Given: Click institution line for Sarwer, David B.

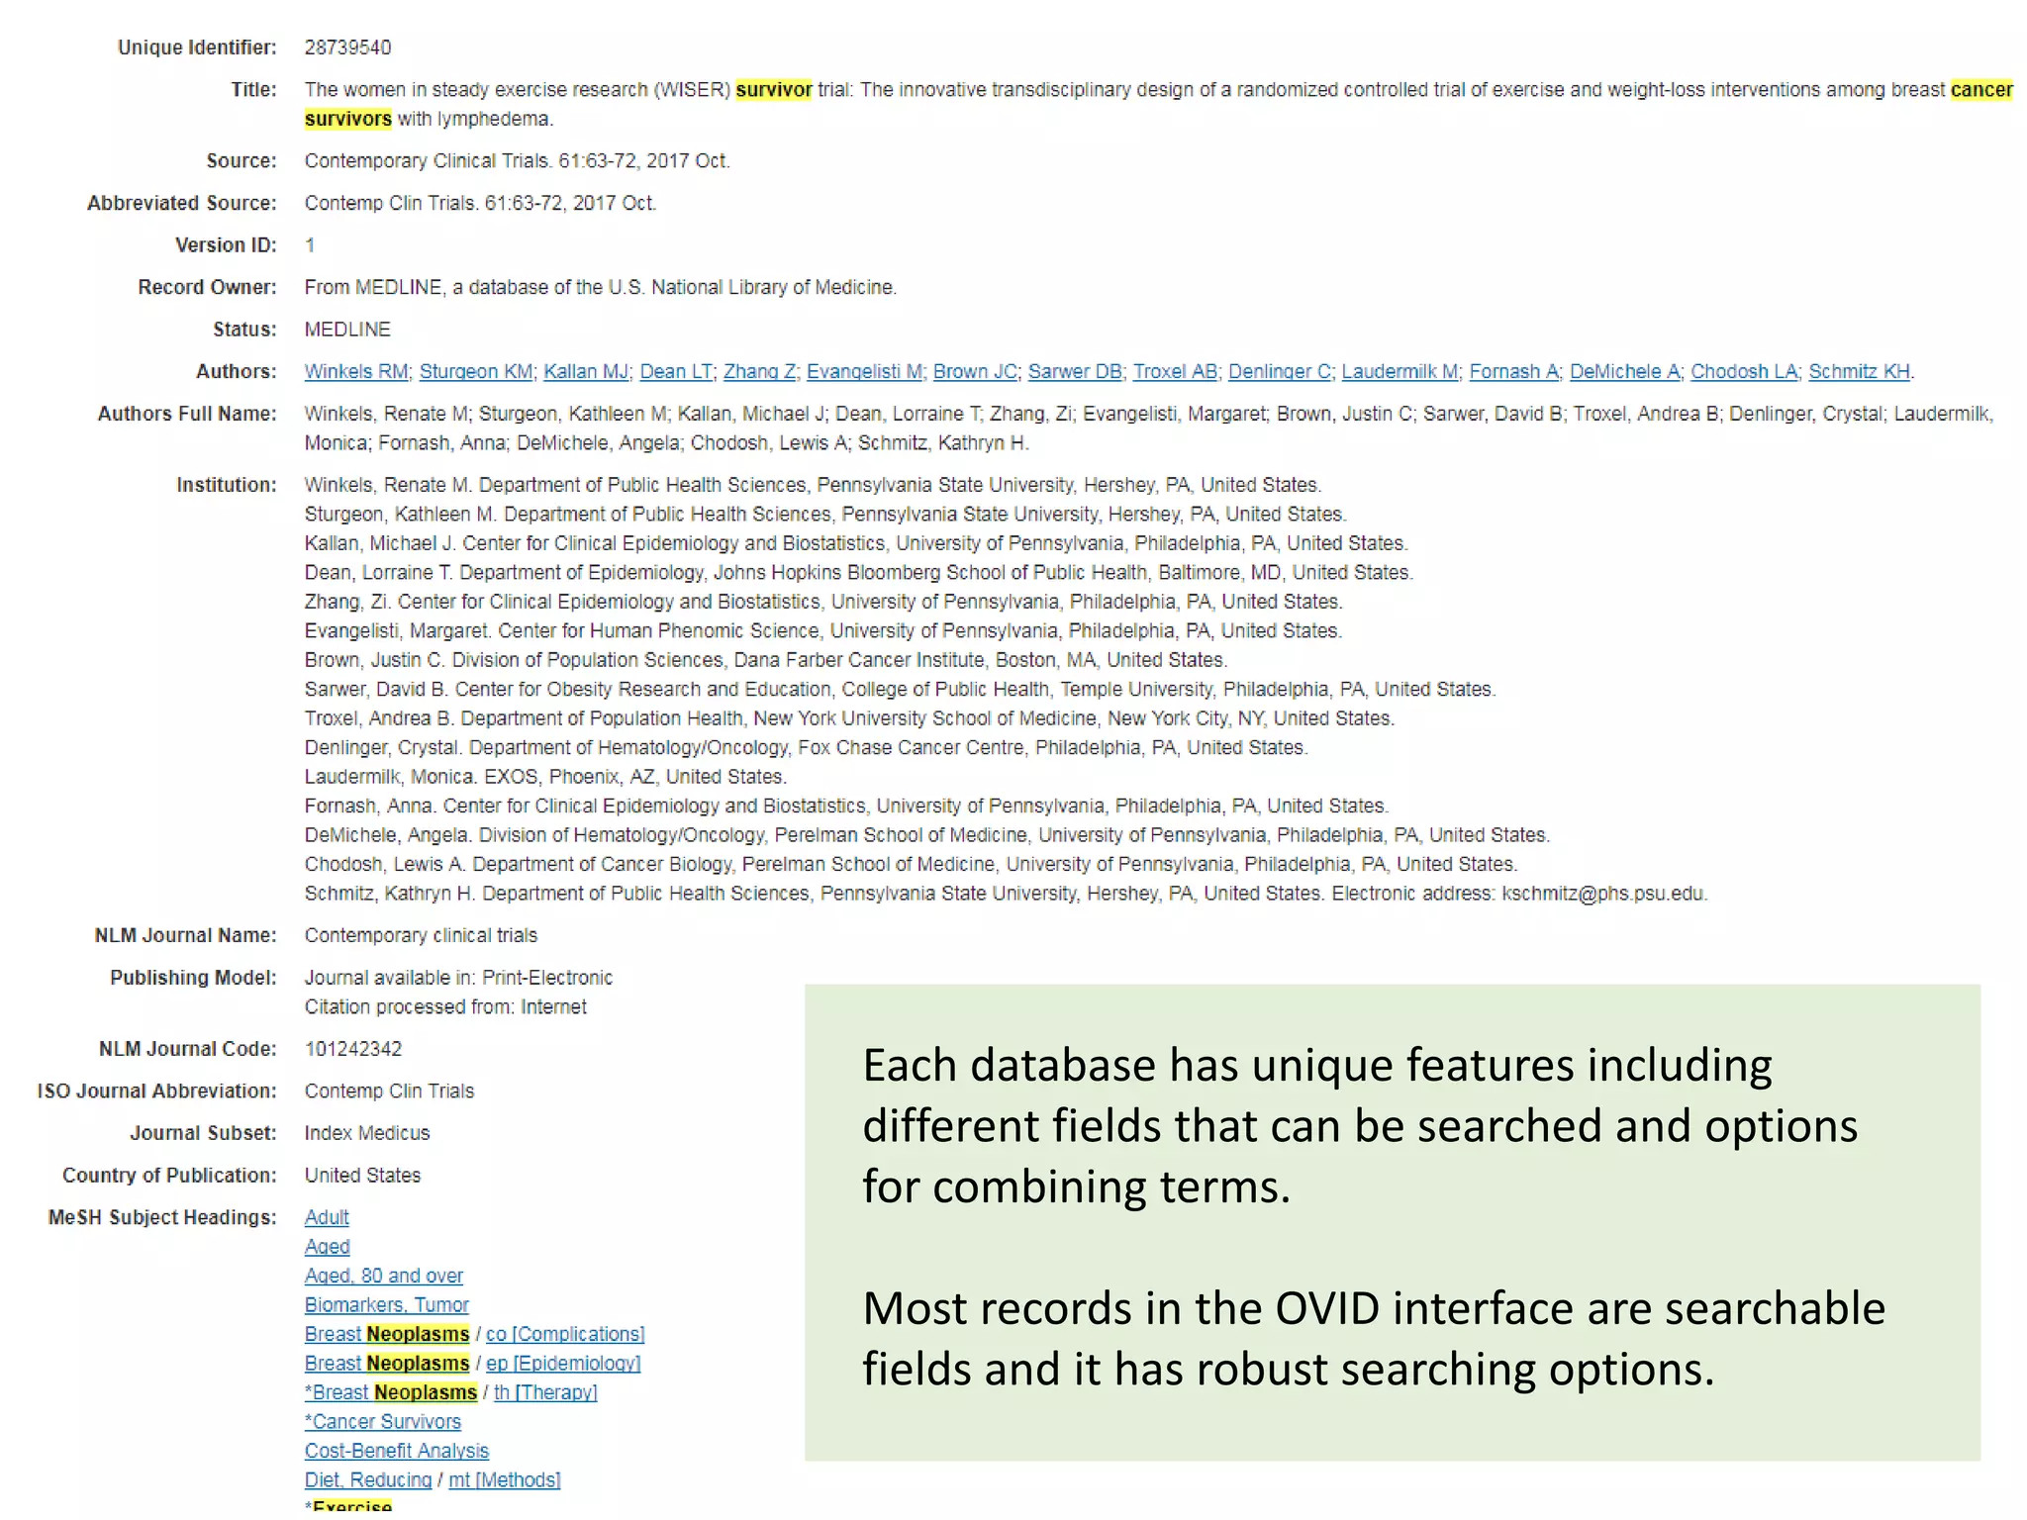Looking at the screenshot, I should (x=900, y=689).
